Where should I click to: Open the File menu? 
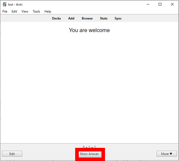pyautogui.click(x=5, y=12)
